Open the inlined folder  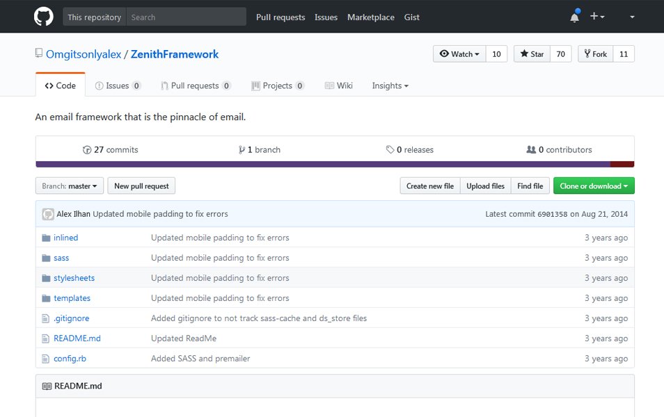point(65,238)
